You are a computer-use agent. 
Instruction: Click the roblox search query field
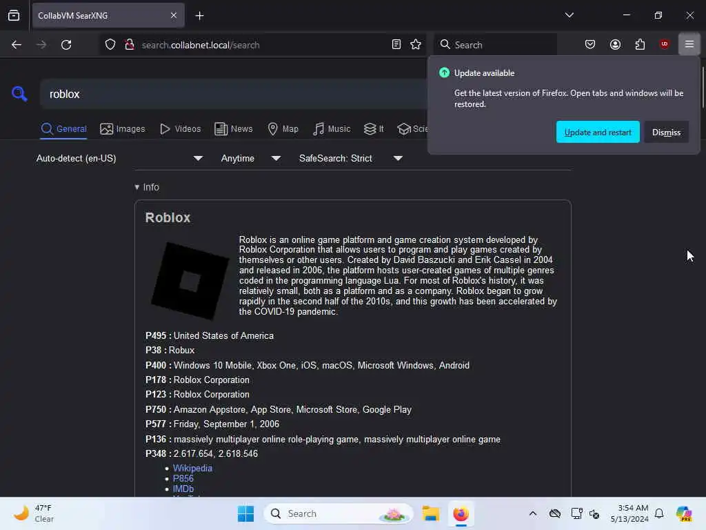(233, 94)
